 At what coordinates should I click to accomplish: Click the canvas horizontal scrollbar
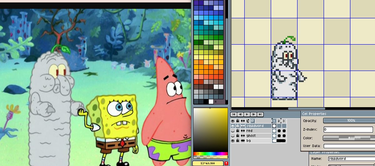307,109
